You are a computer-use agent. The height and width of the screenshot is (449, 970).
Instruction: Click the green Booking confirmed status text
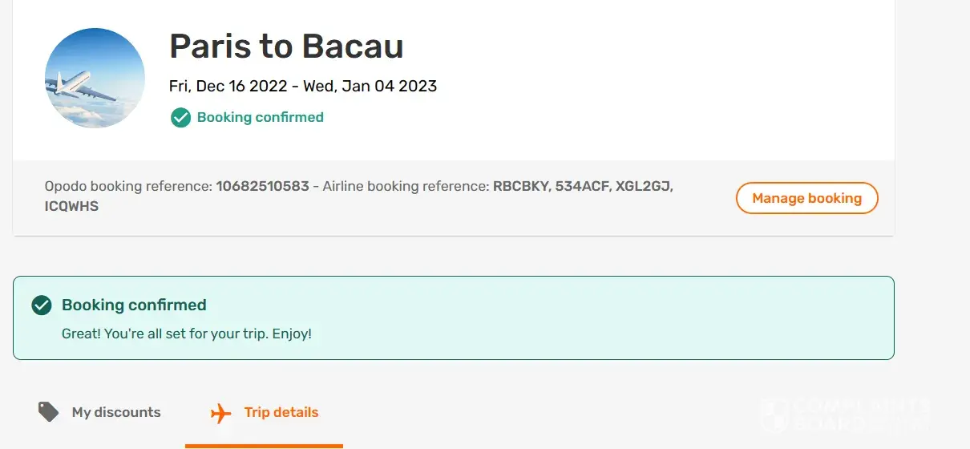tap(260, 117)
